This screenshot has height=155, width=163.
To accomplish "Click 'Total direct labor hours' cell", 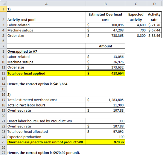I will [46, 105].
